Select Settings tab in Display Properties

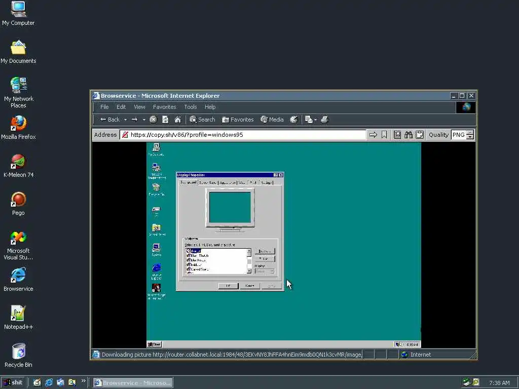(267, 182)
